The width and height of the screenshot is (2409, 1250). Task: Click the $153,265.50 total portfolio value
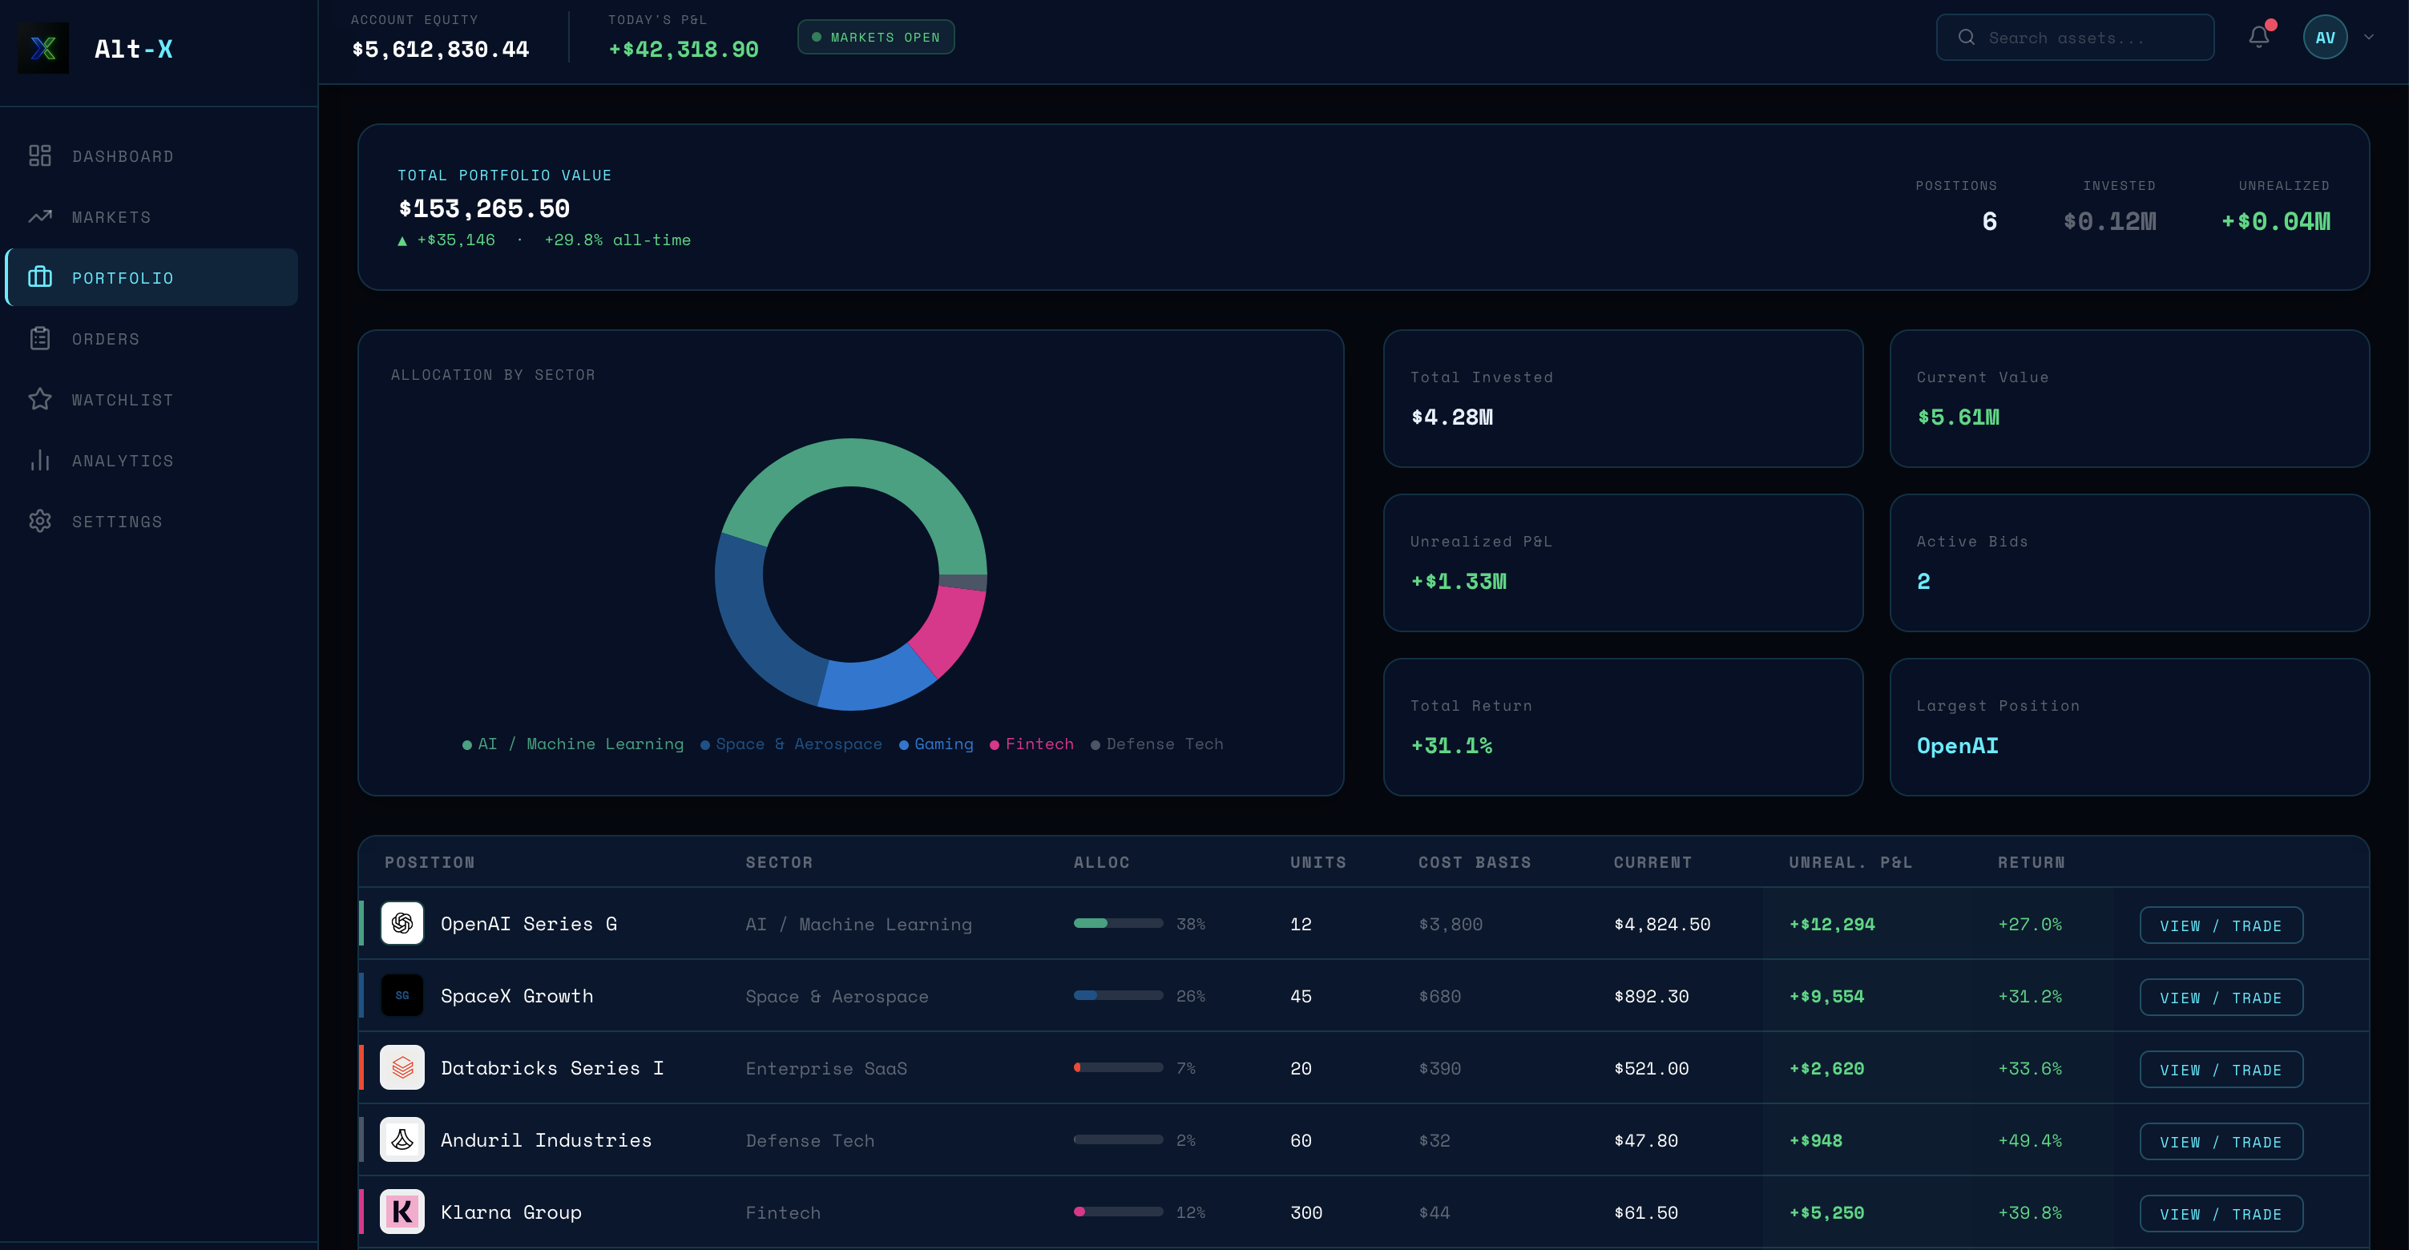pos(484,208)
